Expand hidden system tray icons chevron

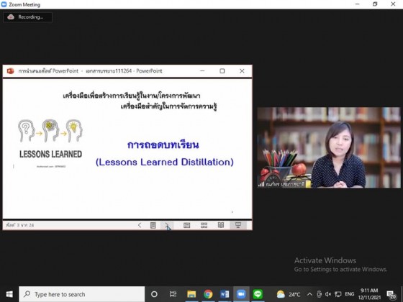click(309, 294)
